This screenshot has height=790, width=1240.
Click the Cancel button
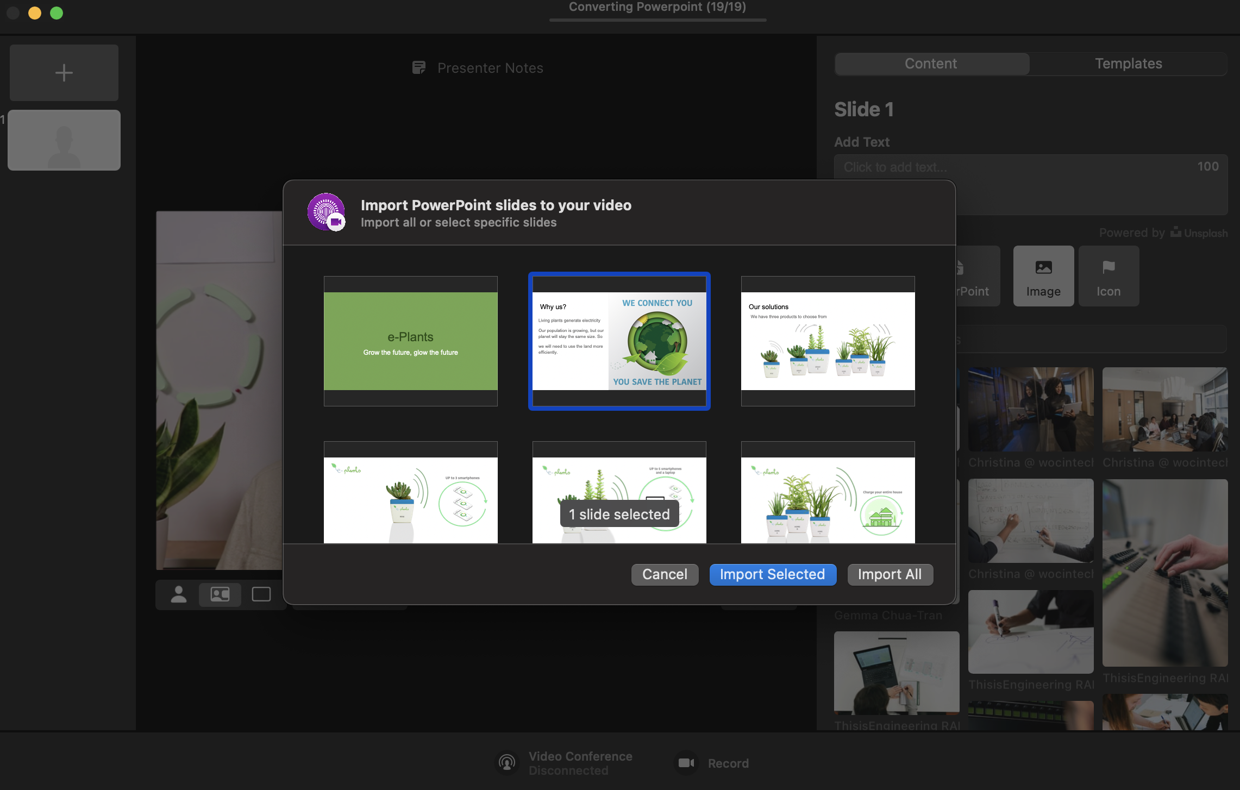665,574
